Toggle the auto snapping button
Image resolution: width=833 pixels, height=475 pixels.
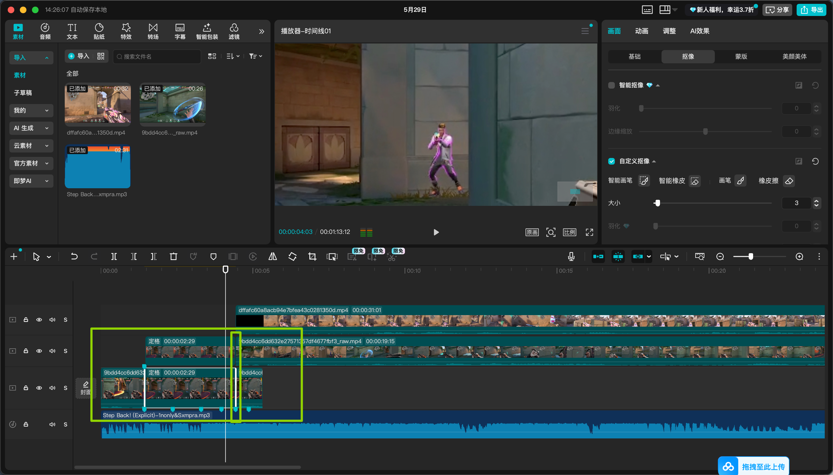[618, 257]
